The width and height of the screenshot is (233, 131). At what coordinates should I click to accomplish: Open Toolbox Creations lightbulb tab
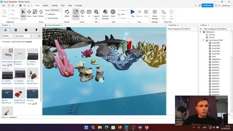click(x=36, y=30)
